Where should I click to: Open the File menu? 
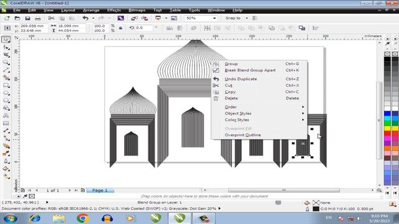click(x=17, y=10)
